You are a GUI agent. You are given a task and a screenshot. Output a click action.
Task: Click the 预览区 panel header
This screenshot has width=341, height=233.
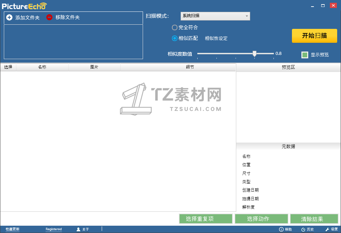(x=288, y=67)
